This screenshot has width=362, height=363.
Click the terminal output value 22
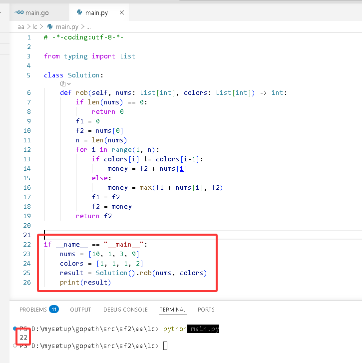coord(23,338)
